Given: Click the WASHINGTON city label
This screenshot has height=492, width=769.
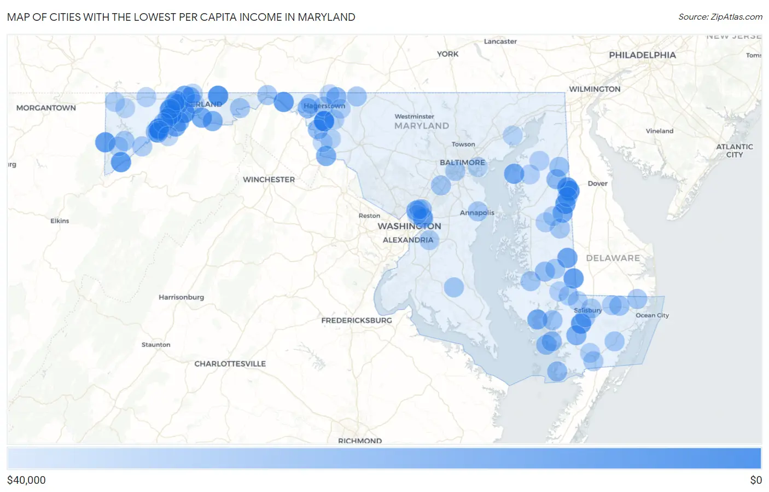Looking at the screenshot, I should [x=409, y=226].
